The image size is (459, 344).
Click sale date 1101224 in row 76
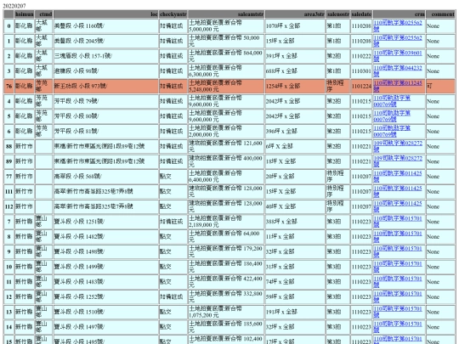coord(361,86)
